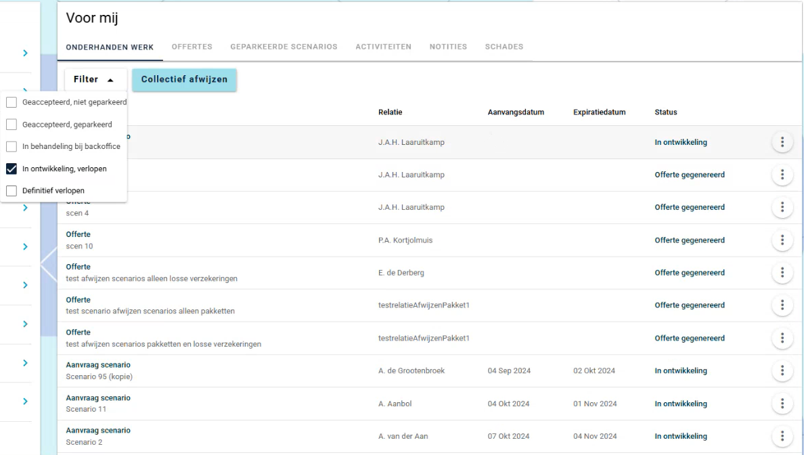804x455 pixels.
Task: Open the Geparkeerde scenarios tab
Action: pyautogui.click(x=284, y=47)
